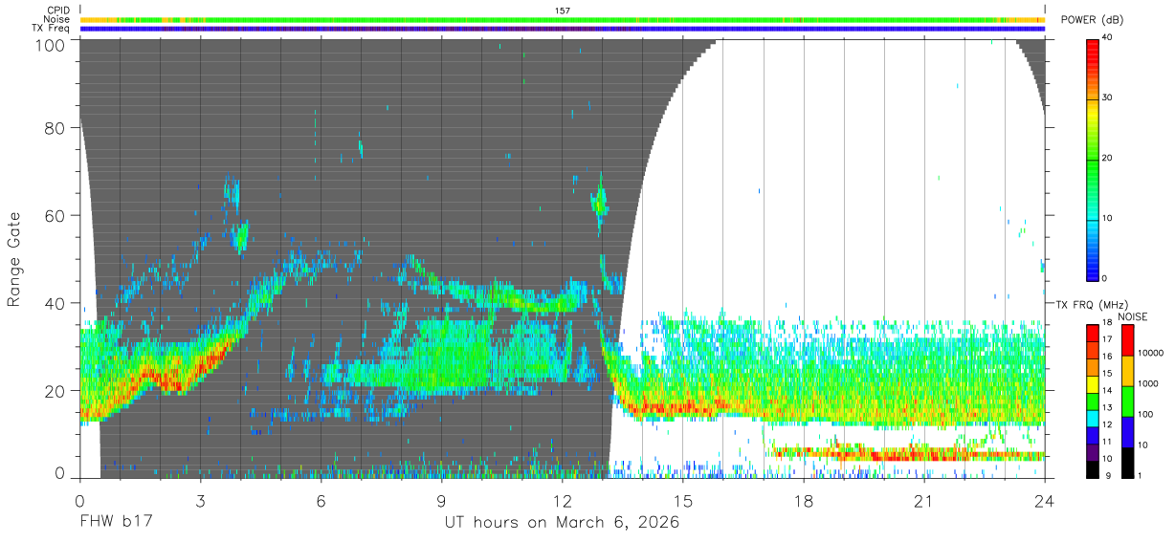Click range gate axis tick label 40
This screenshot has height=542, width=1175.
click(x=54, y=303)
